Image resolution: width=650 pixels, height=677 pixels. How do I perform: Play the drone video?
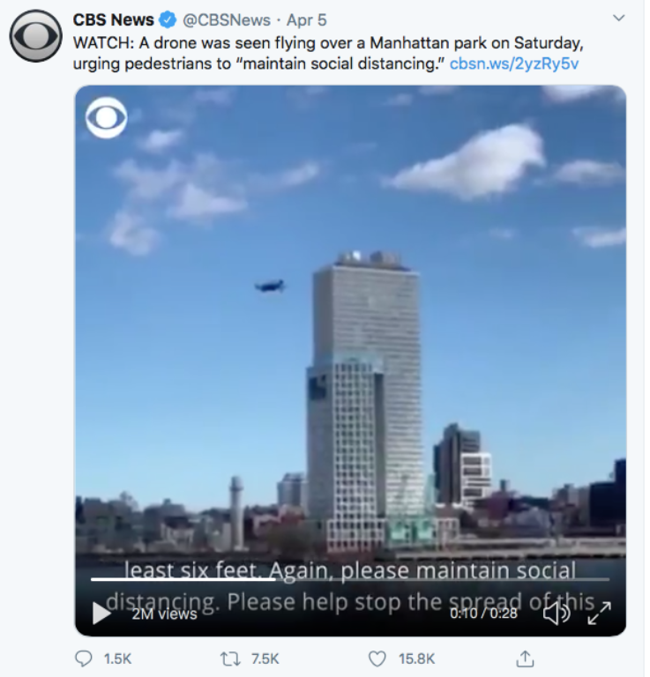coord(101,614)
